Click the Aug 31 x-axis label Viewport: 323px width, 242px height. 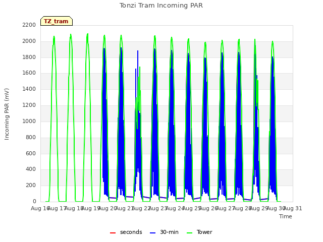(293, 208)
